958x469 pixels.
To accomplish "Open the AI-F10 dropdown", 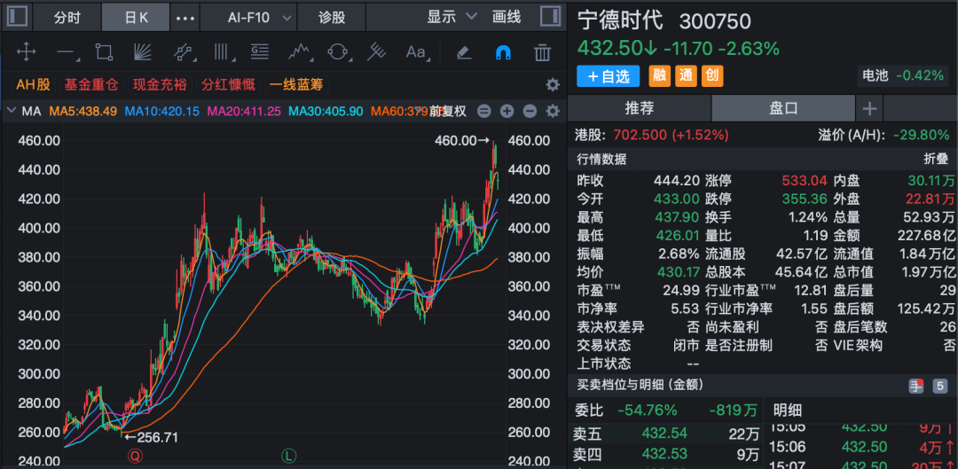I will [x=261, y=17].
